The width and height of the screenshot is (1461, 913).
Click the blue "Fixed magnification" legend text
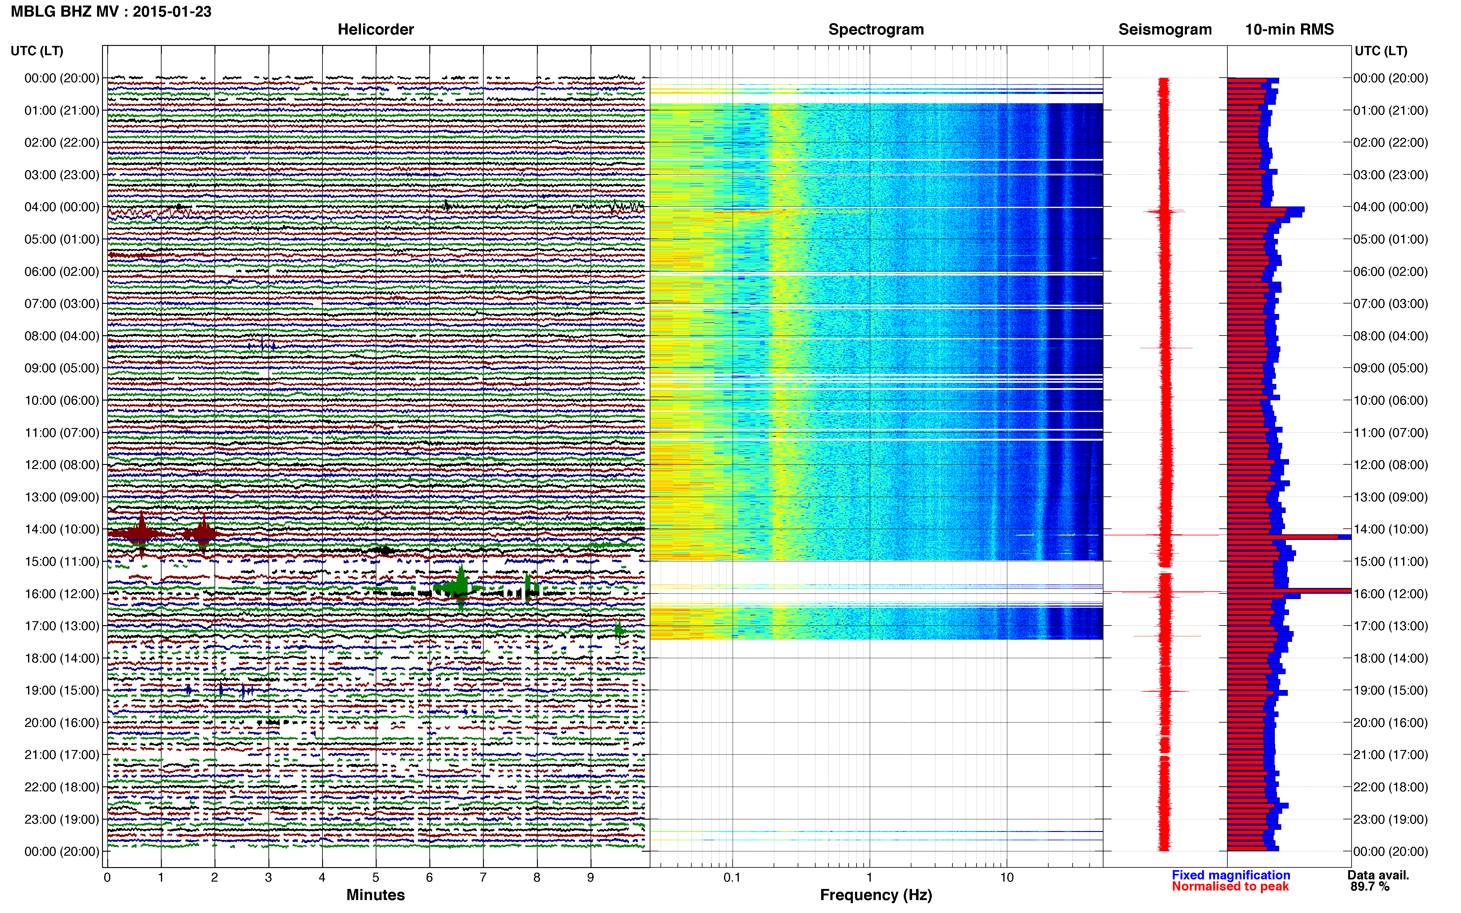pos(1231,875)
